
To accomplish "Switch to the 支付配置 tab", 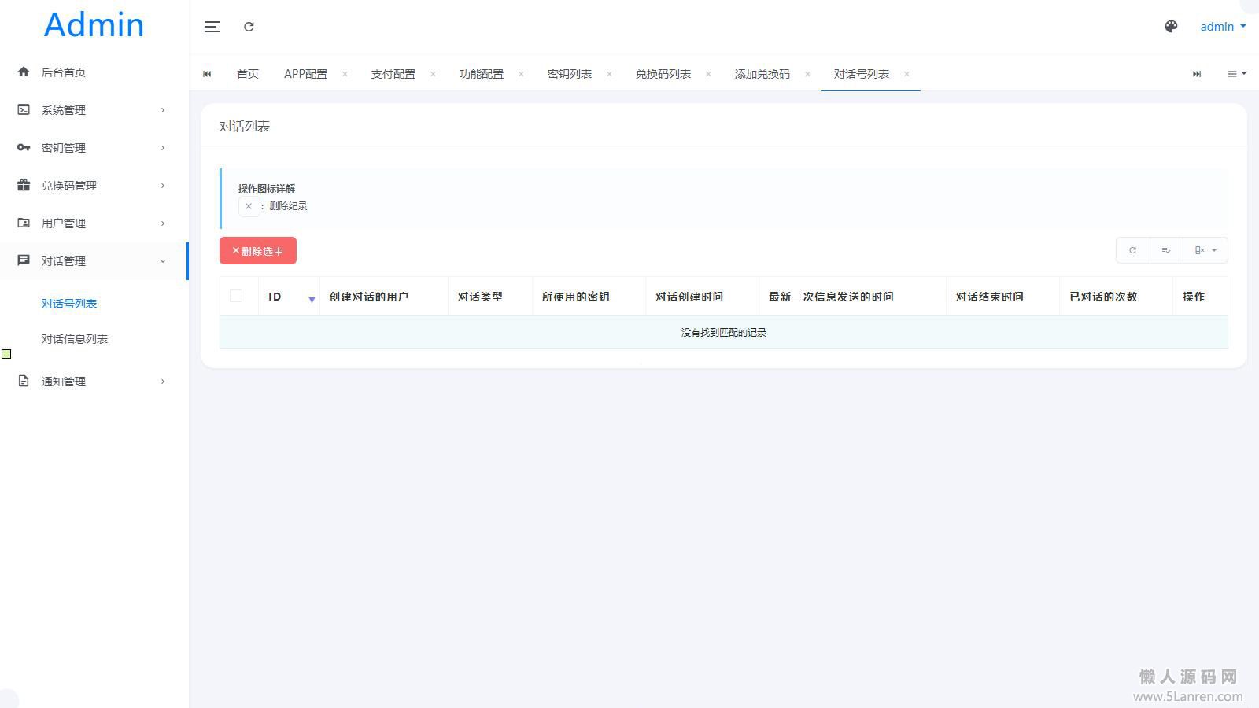I will coord(393,74).
